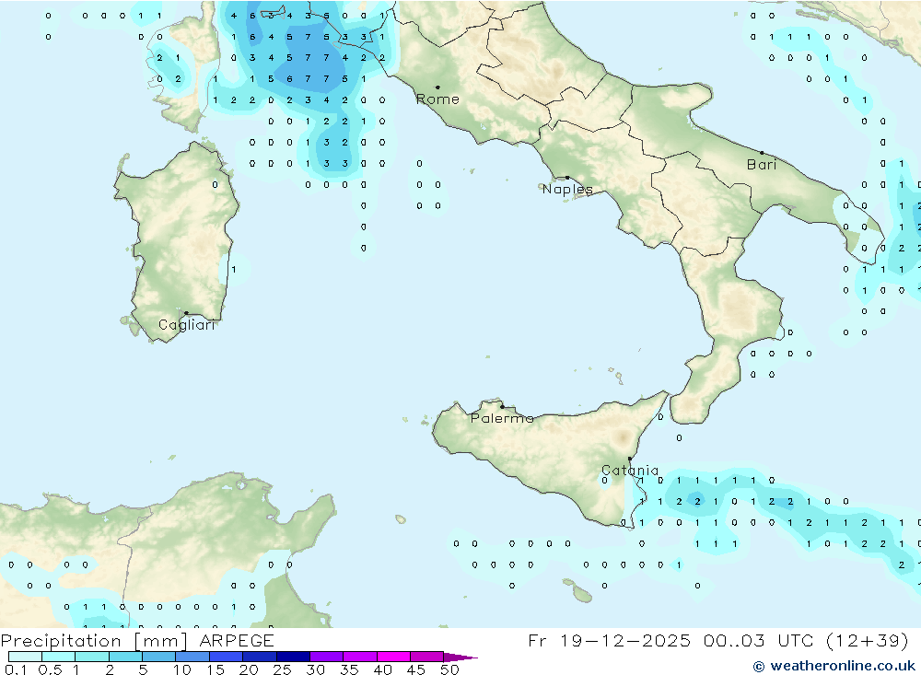Click the forecast date 'Fr 19-12-2025' text
The image size is (921, 675).
[x=609, y=640]
